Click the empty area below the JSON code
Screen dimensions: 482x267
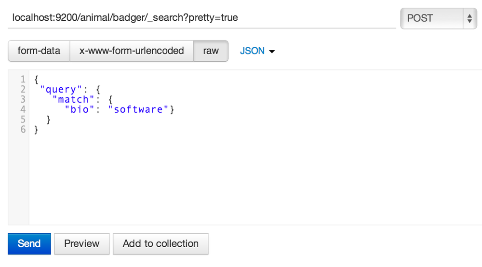coord(241,183)
